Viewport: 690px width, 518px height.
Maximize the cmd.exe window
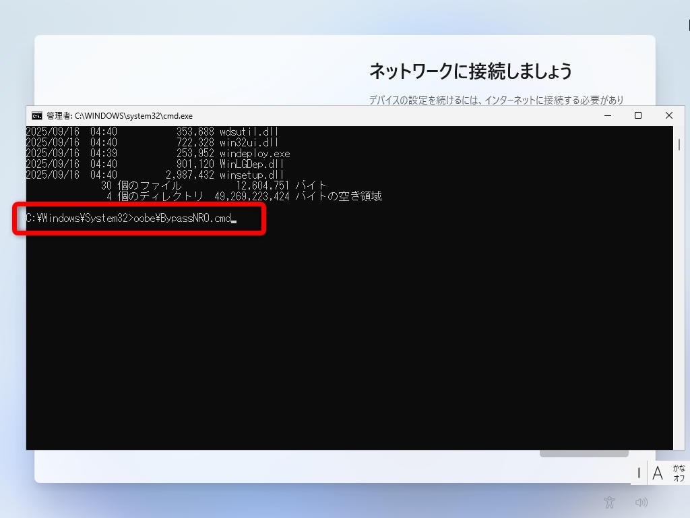click(638, 115)
